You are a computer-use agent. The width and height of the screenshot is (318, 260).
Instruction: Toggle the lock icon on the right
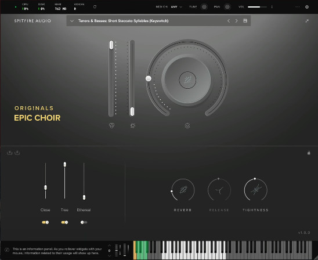(x=309, y=153)
